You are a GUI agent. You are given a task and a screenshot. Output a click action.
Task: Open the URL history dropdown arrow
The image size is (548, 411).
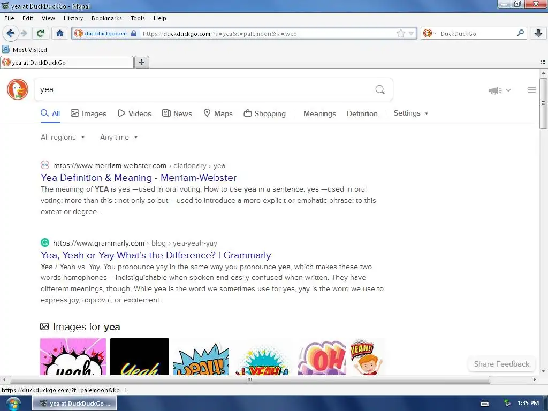click(x=411, y=34)
